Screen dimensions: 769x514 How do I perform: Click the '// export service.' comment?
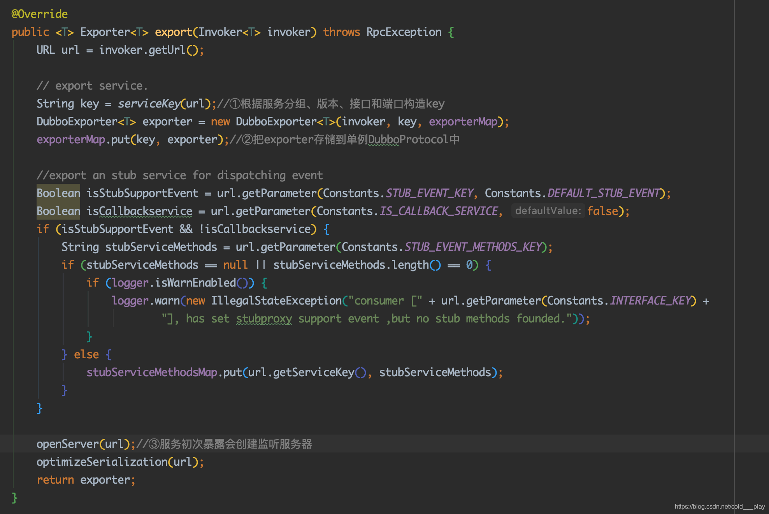pos(92,86)
